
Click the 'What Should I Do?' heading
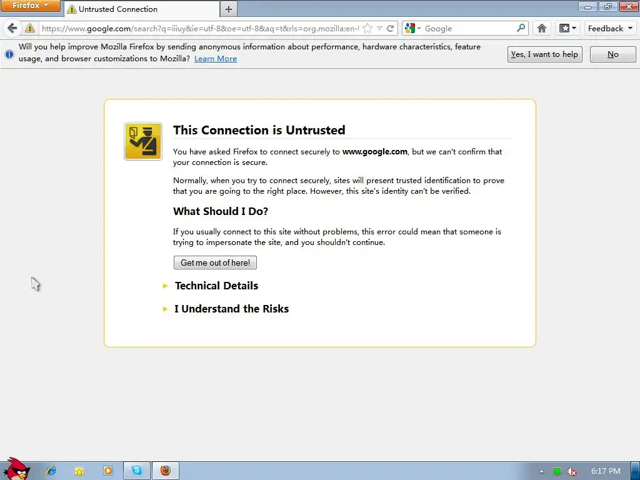click(x=221, y=211)
